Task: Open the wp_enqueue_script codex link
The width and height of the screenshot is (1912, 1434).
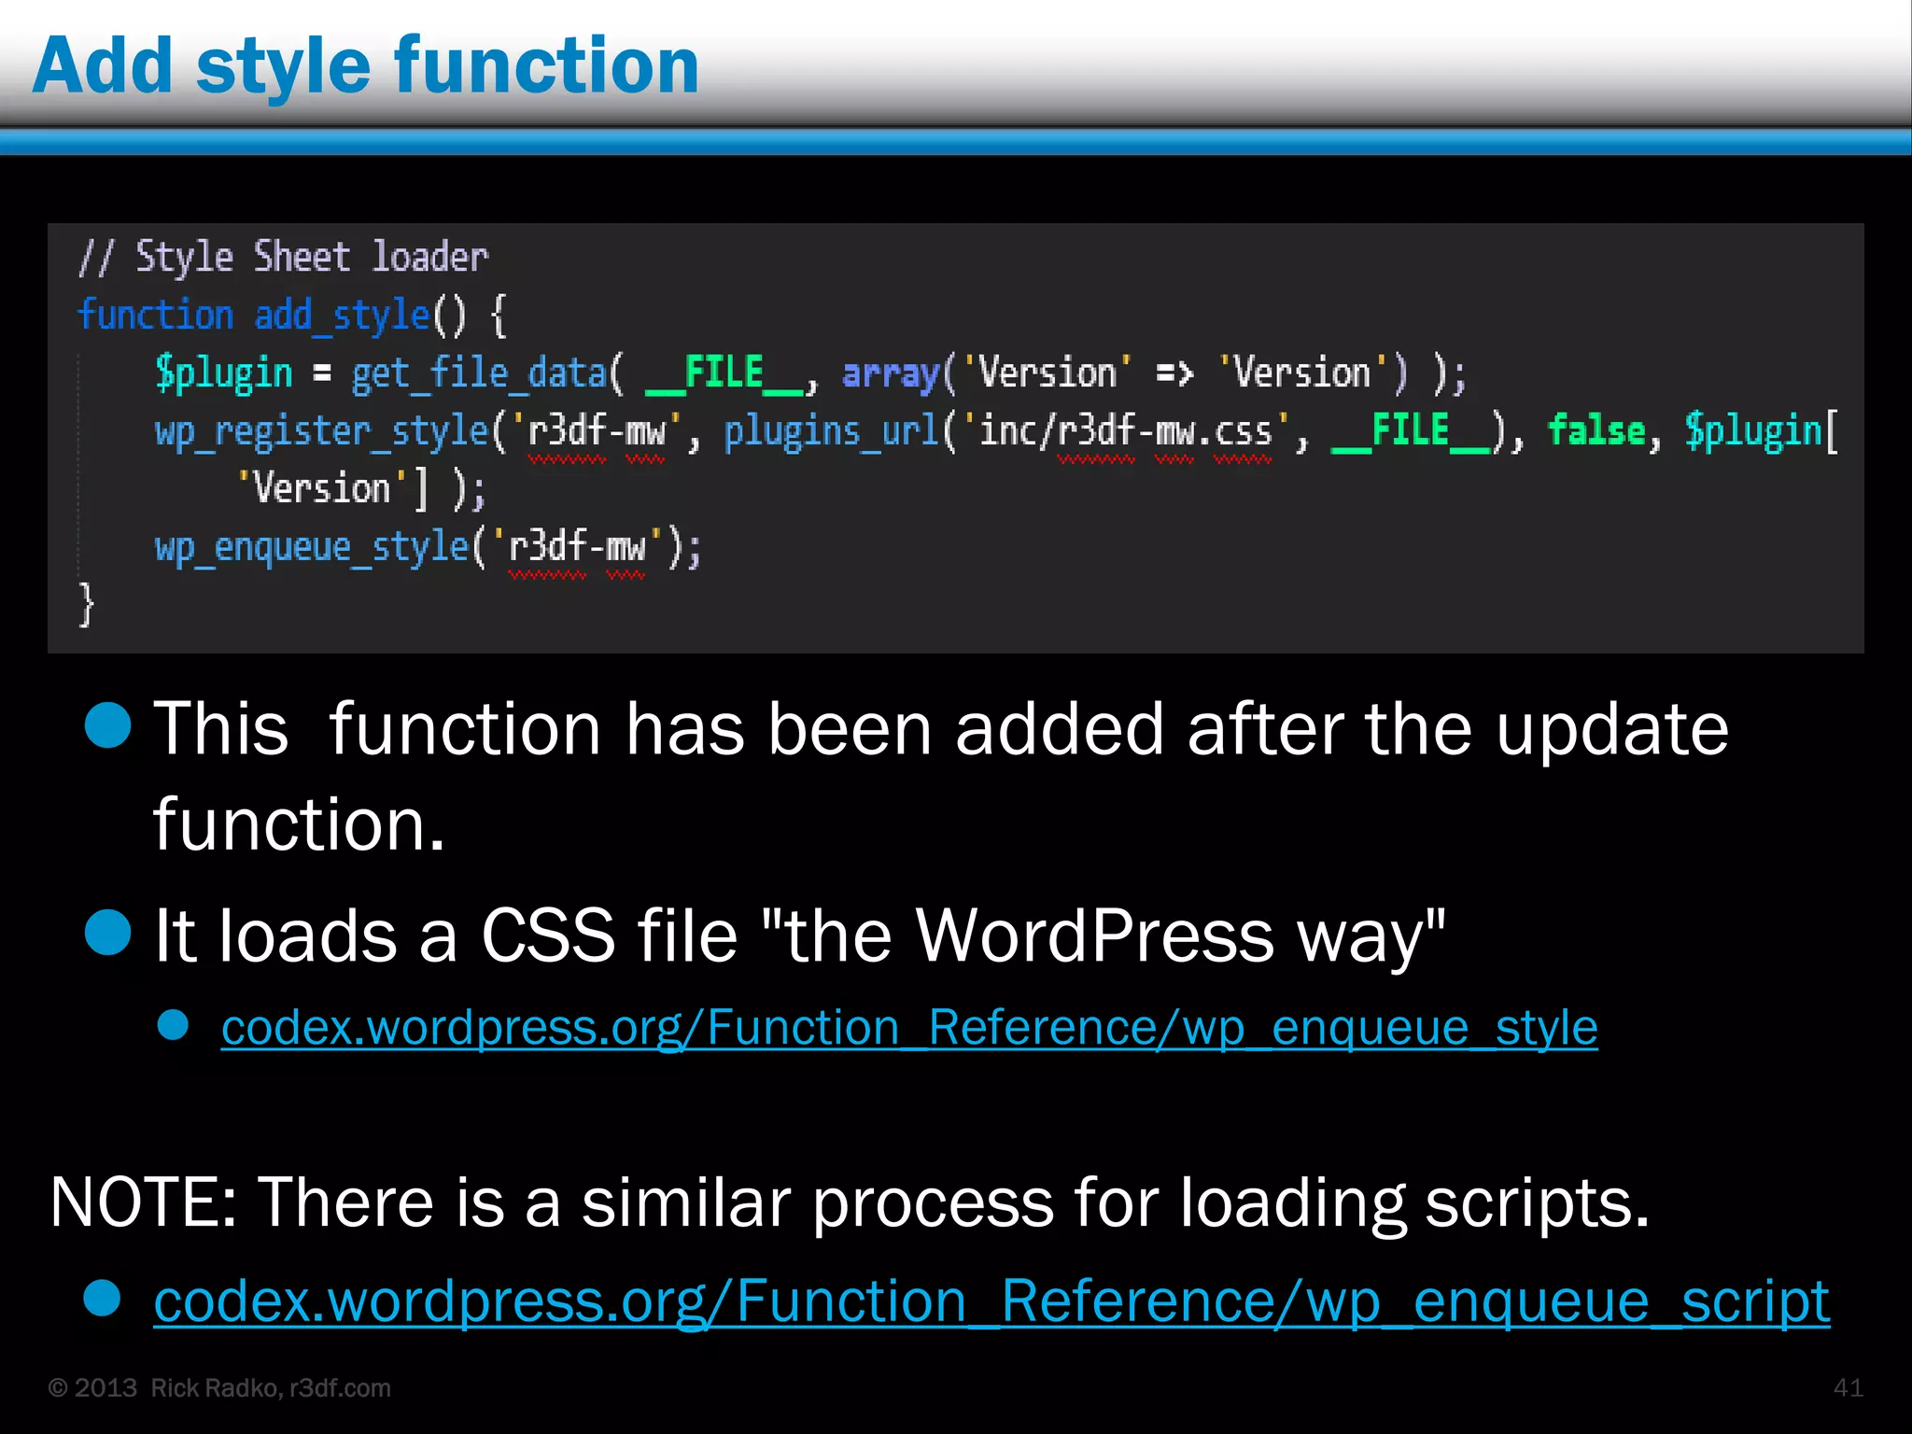Action: 991,1300
